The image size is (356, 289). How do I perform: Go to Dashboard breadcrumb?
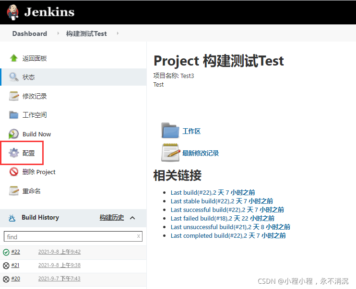[30, 33]
